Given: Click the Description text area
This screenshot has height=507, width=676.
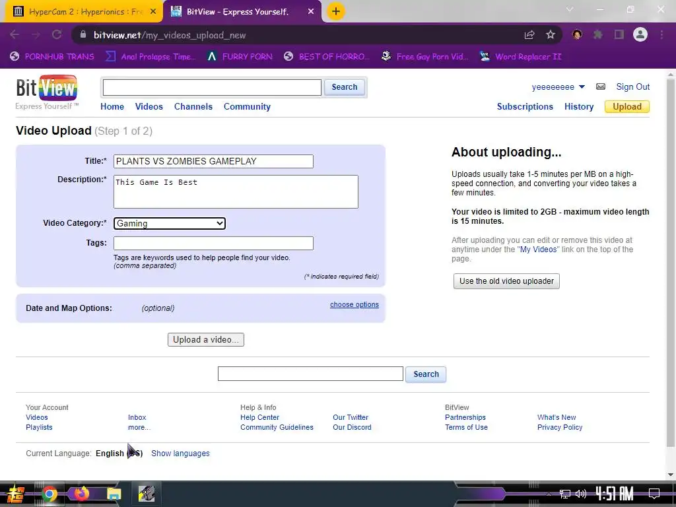Looking at the screenshot, I should click(x=236, y=192).
